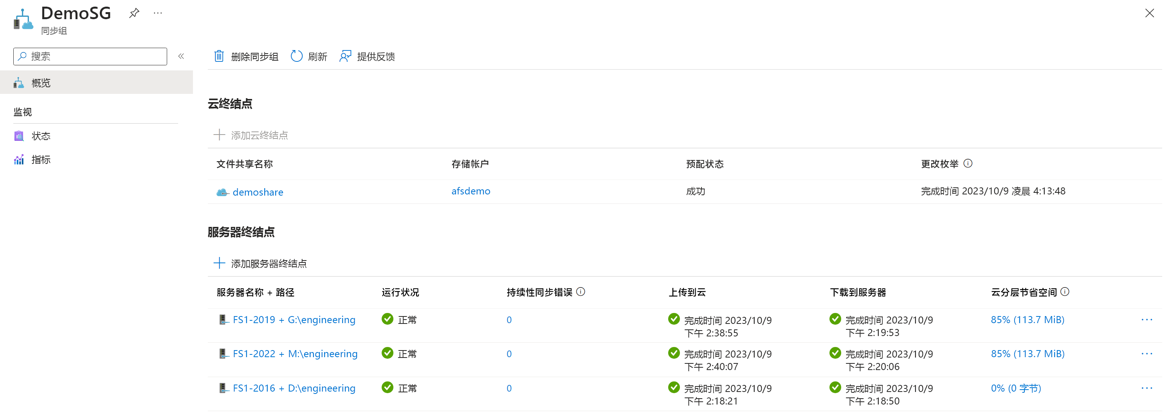The image size is (1170, 417).
Task: Click the 删除同步组 trash icon
Action: click(219, 56)
